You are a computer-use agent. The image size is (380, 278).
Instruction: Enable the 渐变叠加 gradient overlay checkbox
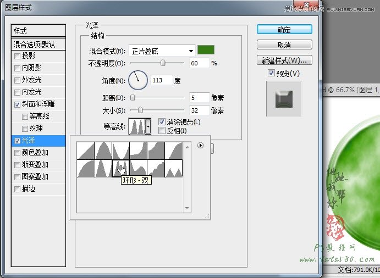(17, 165)
